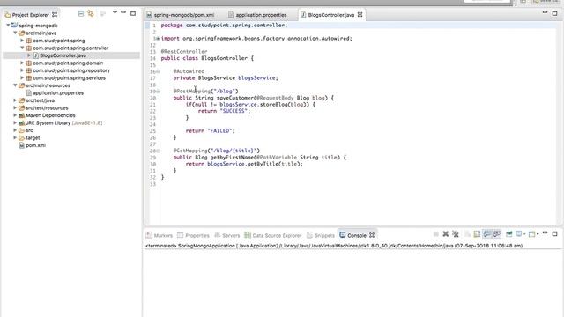Open Project Explorer view menu arrow
Screen dimensions: 564x317
coord(115,12)
